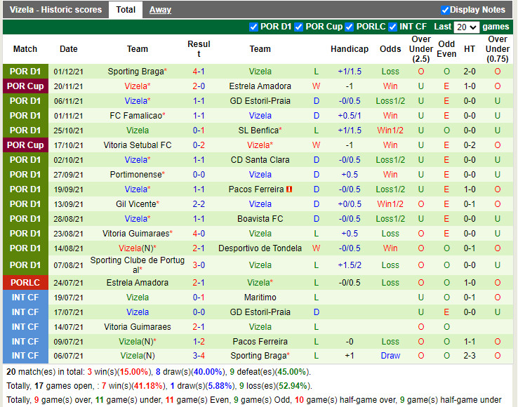The width and height of the screenshot is (518, 407).
Task: Open the 4-1 result against Sporting Braga
Action: (x=199, y=72)
